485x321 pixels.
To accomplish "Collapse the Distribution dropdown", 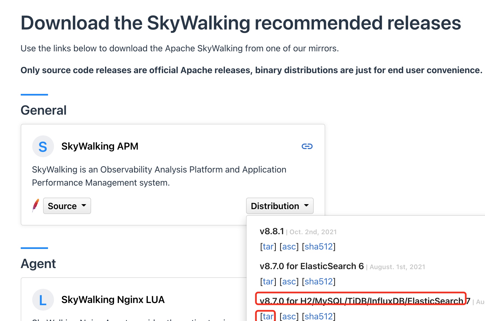I will click(x=280, y=206).
